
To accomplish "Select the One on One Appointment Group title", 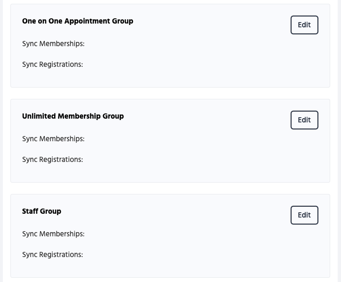I will click(78, 21).
